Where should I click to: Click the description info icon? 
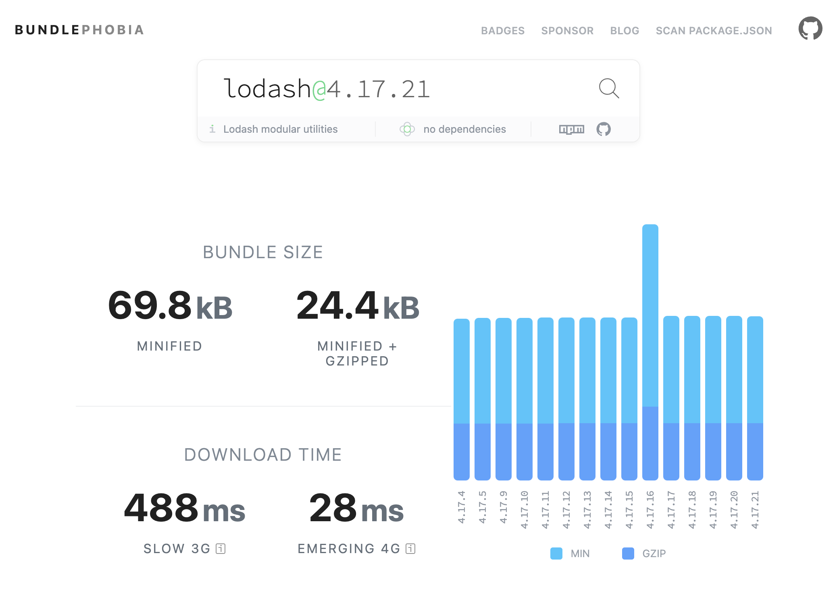212,129
